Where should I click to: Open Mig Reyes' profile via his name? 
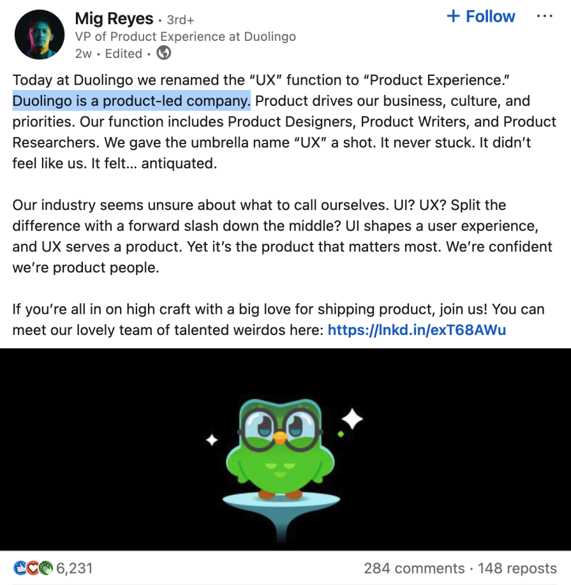pyautogui.click(x=112, y=18)
